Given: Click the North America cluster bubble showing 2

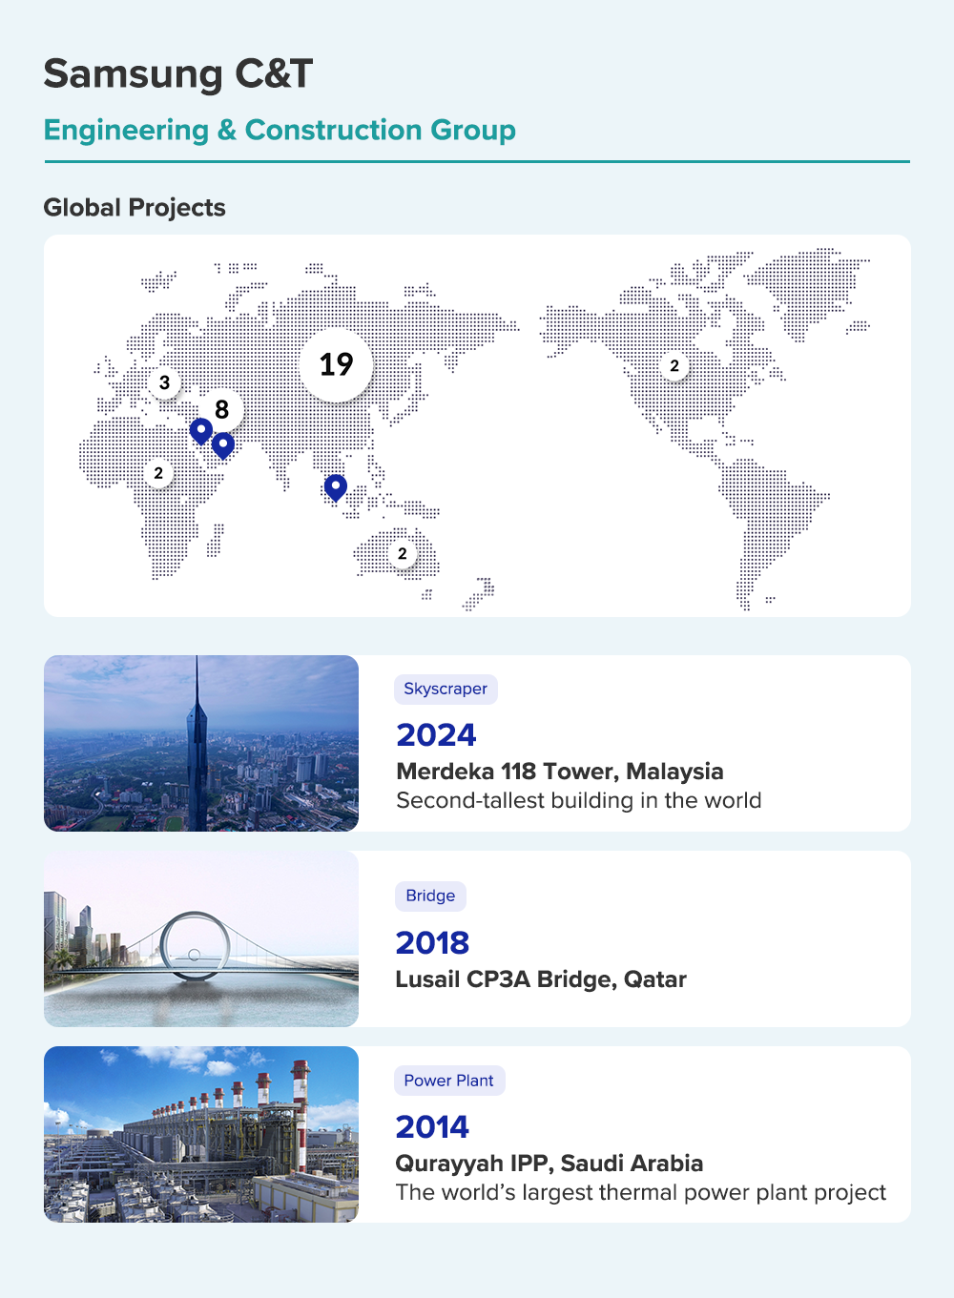Looking at the screenshot, I should point(674,366).
